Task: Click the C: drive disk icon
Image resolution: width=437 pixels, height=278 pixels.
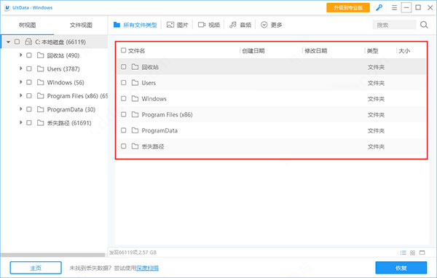Action: (x=28, y=41)
